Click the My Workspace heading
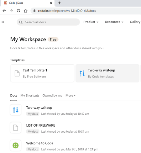Screen dimensions: 141x153 (x=28, y=40)
